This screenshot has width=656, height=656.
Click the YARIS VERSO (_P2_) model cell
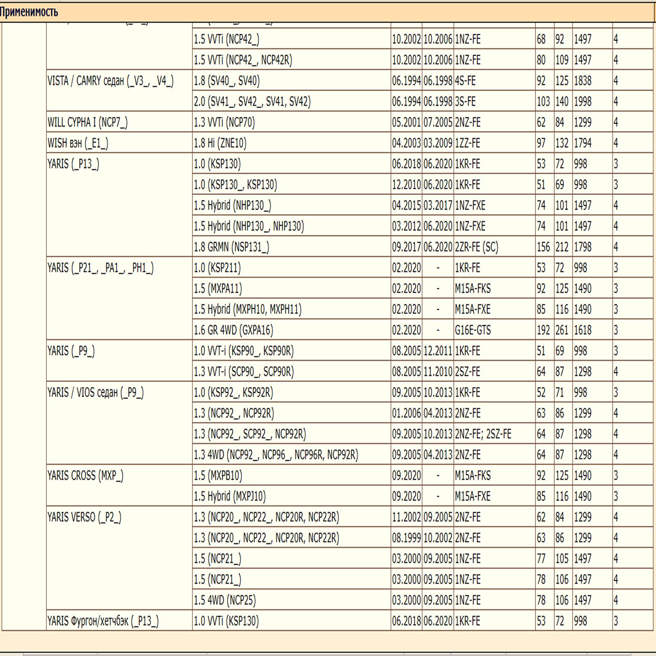pos(84,517)
